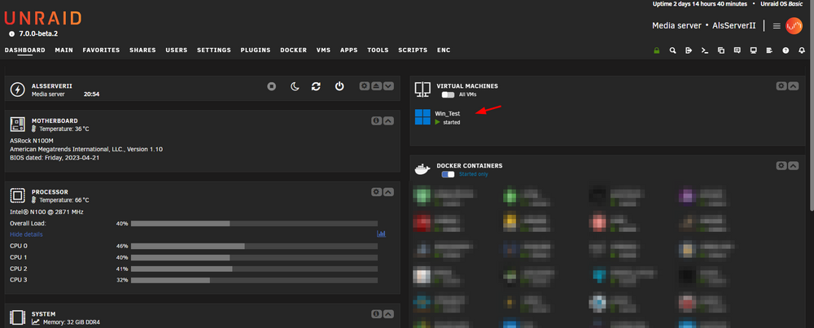Collapse the Motherboard tile
This screenshot has height=328, width=814.
click(388, 120)
